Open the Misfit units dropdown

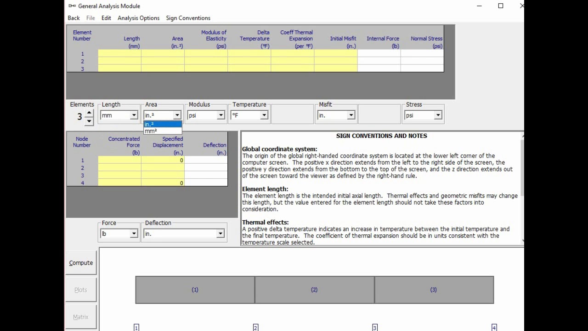[351, 115]
